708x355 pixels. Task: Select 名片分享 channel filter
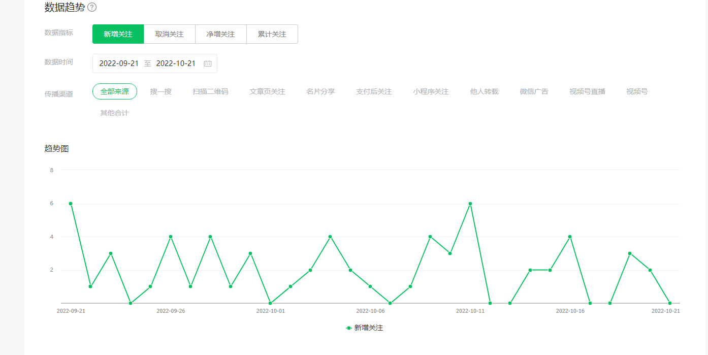(320, 91)
